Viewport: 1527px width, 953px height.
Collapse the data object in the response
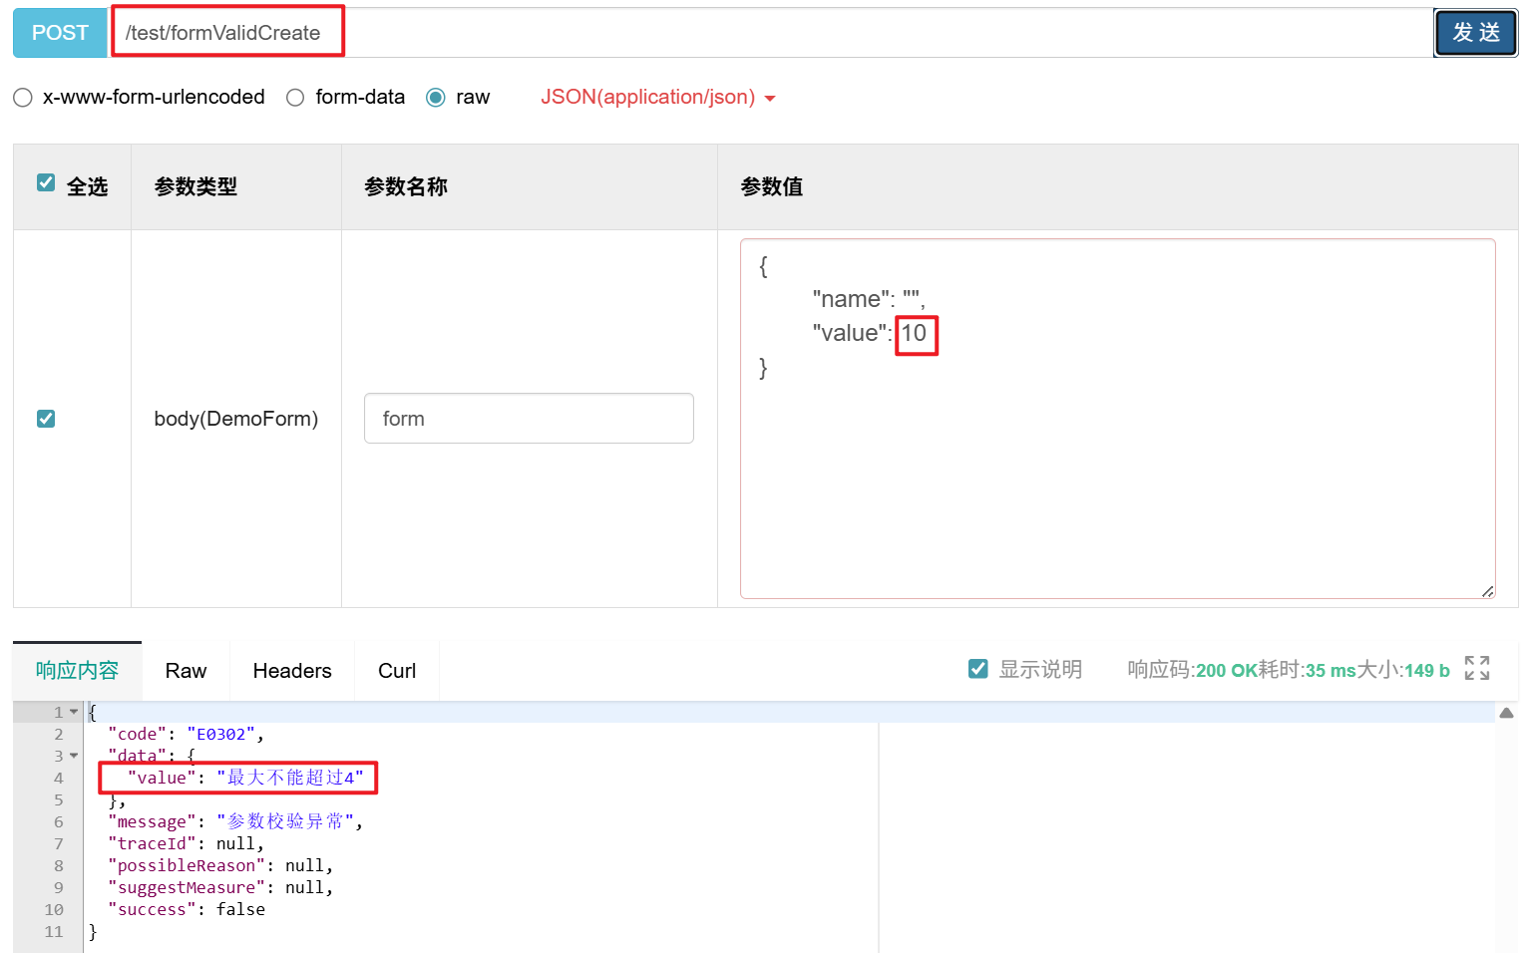coord(75,755)
